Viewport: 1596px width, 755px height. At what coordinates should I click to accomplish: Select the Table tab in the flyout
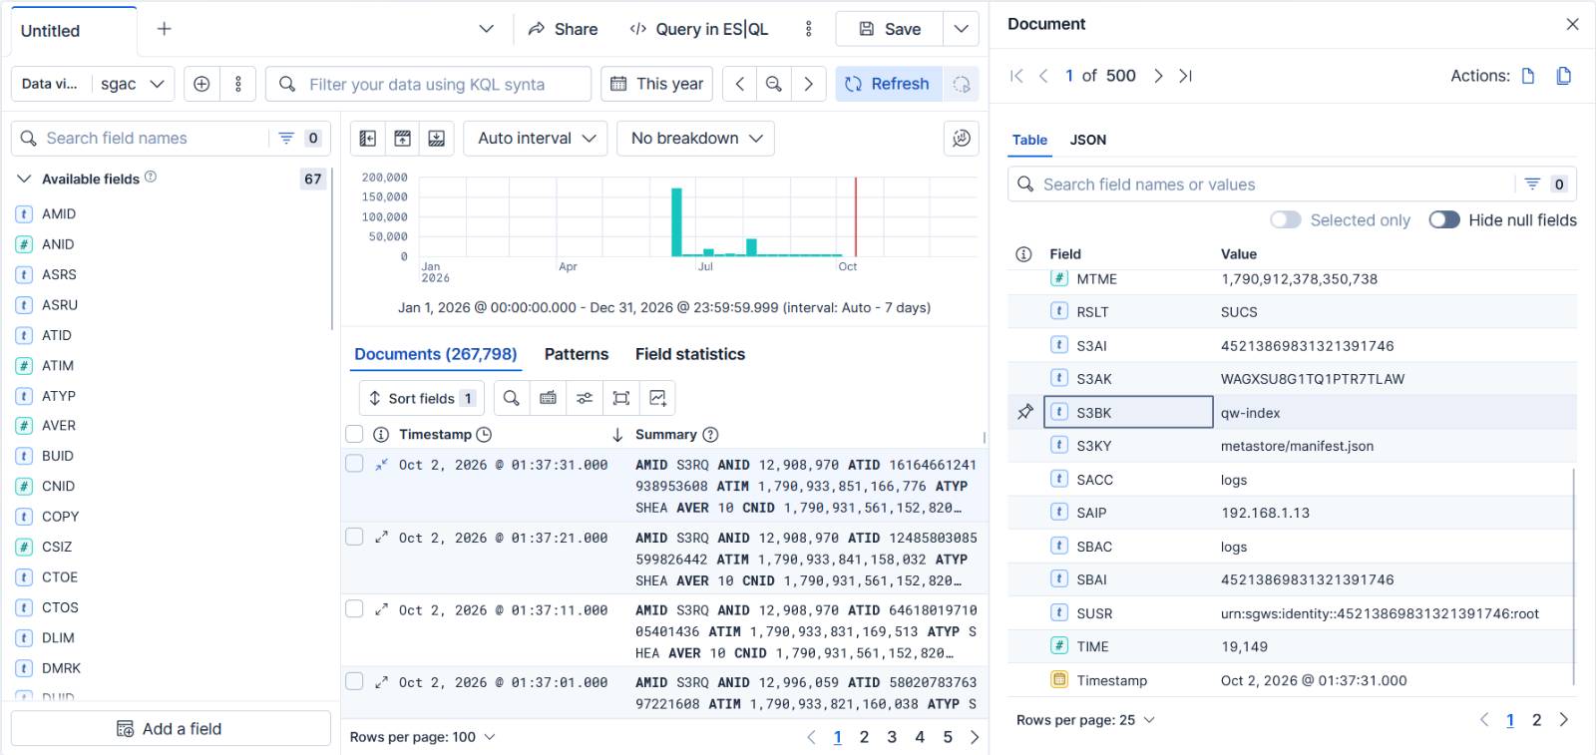(x=1029, y=140)
